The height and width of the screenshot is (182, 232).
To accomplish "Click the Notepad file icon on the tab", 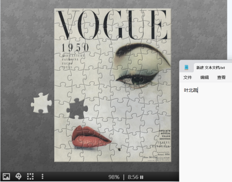I will pos(186,68).
